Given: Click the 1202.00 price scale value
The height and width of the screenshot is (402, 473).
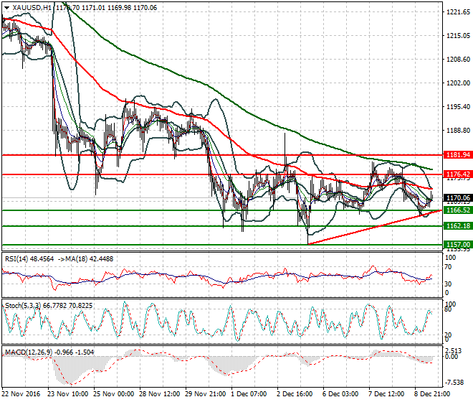Looking at the screenshot, I should click(x=458, y=83).
